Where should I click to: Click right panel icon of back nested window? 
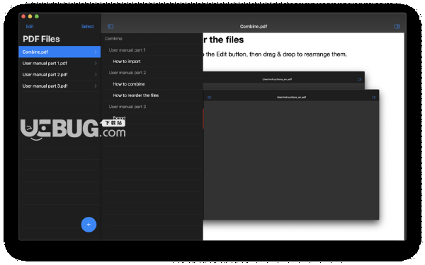coord(359,79)
